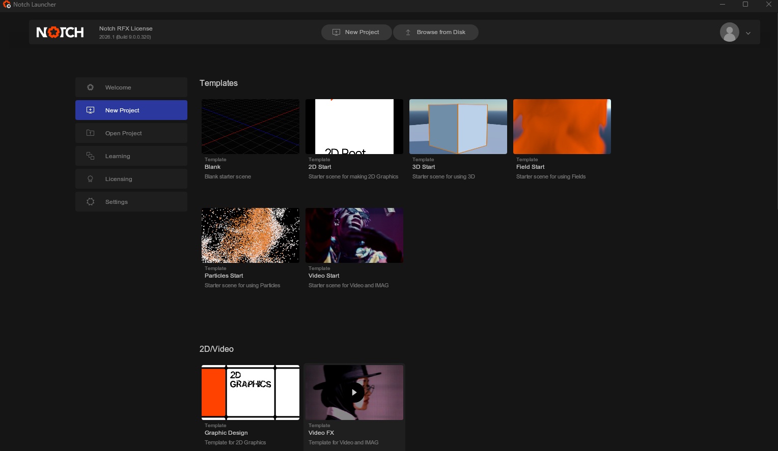
Task: Open the Learning section
Action: 131,156
